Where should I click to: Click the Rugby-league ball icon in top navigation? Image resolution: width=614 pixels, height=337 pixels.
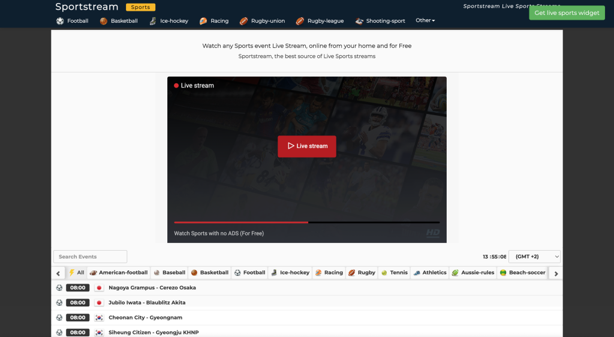[300, 21]
